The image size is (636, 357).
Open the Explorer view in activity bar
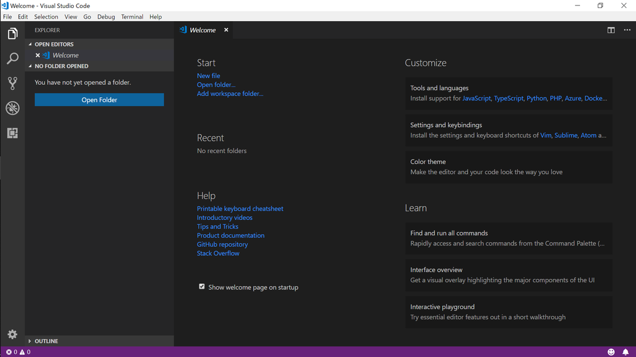tap(12, 33)
